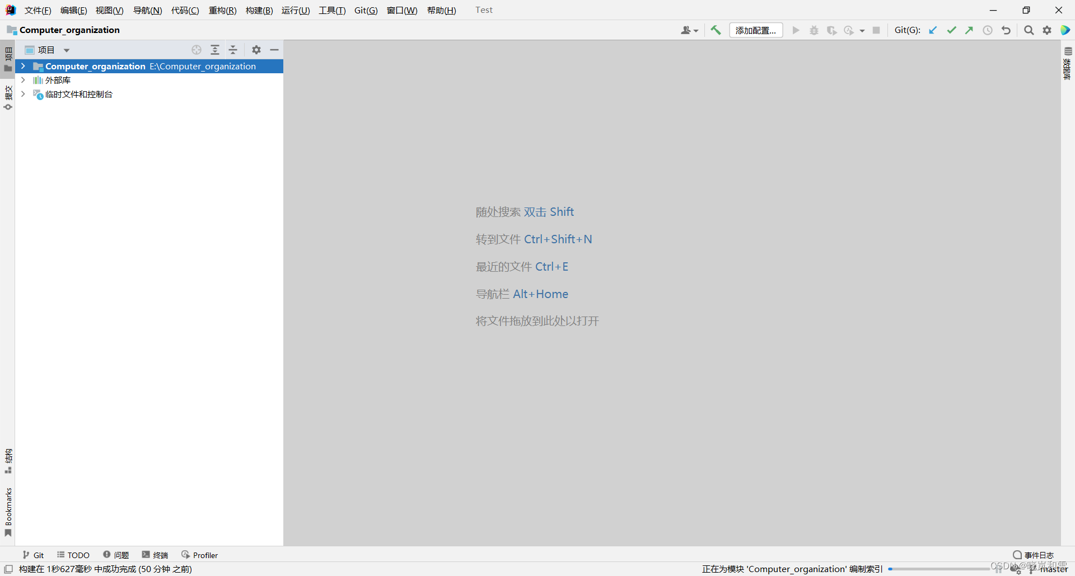The width and height of the screenshot is (1075, 576).
Task: Expand the 临时文件和控制台 tree node
Action: click(x=23, y=94)
